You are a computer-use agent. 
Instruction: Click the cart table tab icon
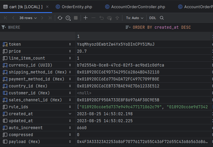point(5,7)
